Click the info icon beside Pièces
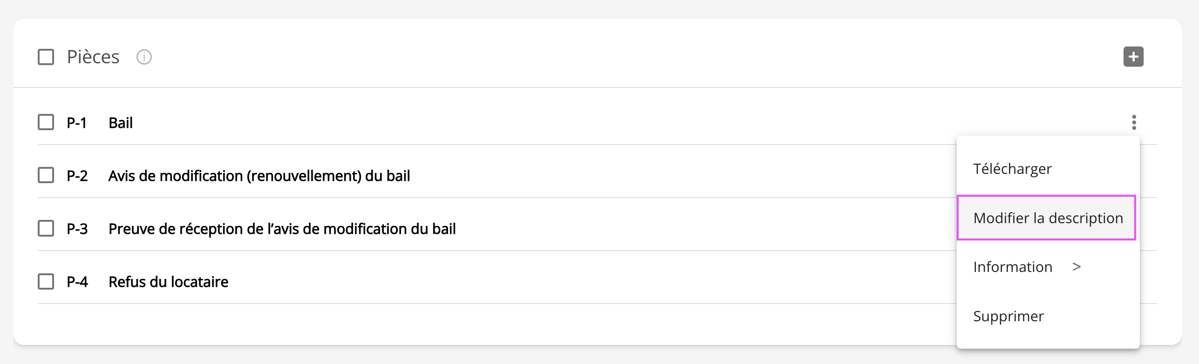This screenshot has height=364, width=1199. click(144, 57)
